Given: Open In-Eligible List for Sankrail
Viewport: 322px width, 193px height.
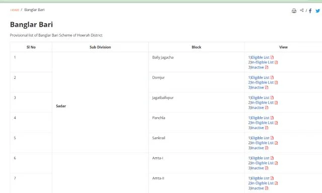Looking at the screenshot, I should [x=262, y=143].
